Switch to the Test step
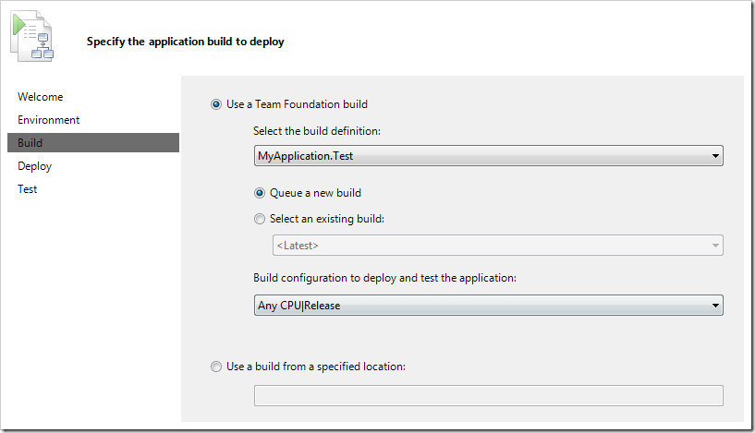Image resolution: width=755 pixels, height=433 pixels. click(28, 189)
